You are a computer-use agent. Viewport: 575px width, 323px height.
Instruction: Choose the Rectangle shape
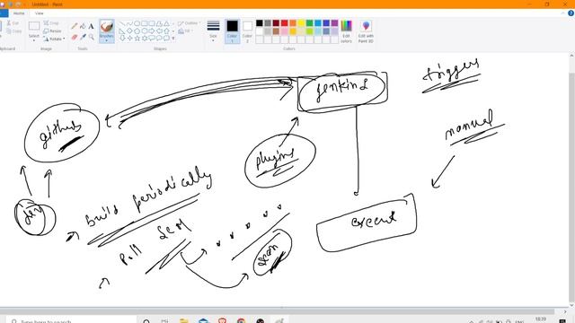(x=144, y=23)
